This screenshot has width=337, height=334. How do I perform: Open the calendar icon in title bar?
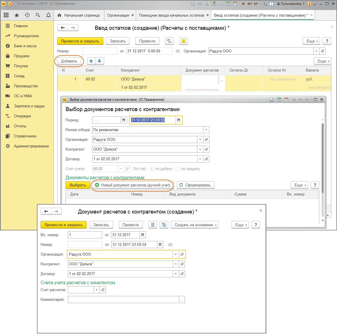click(235, 4)
